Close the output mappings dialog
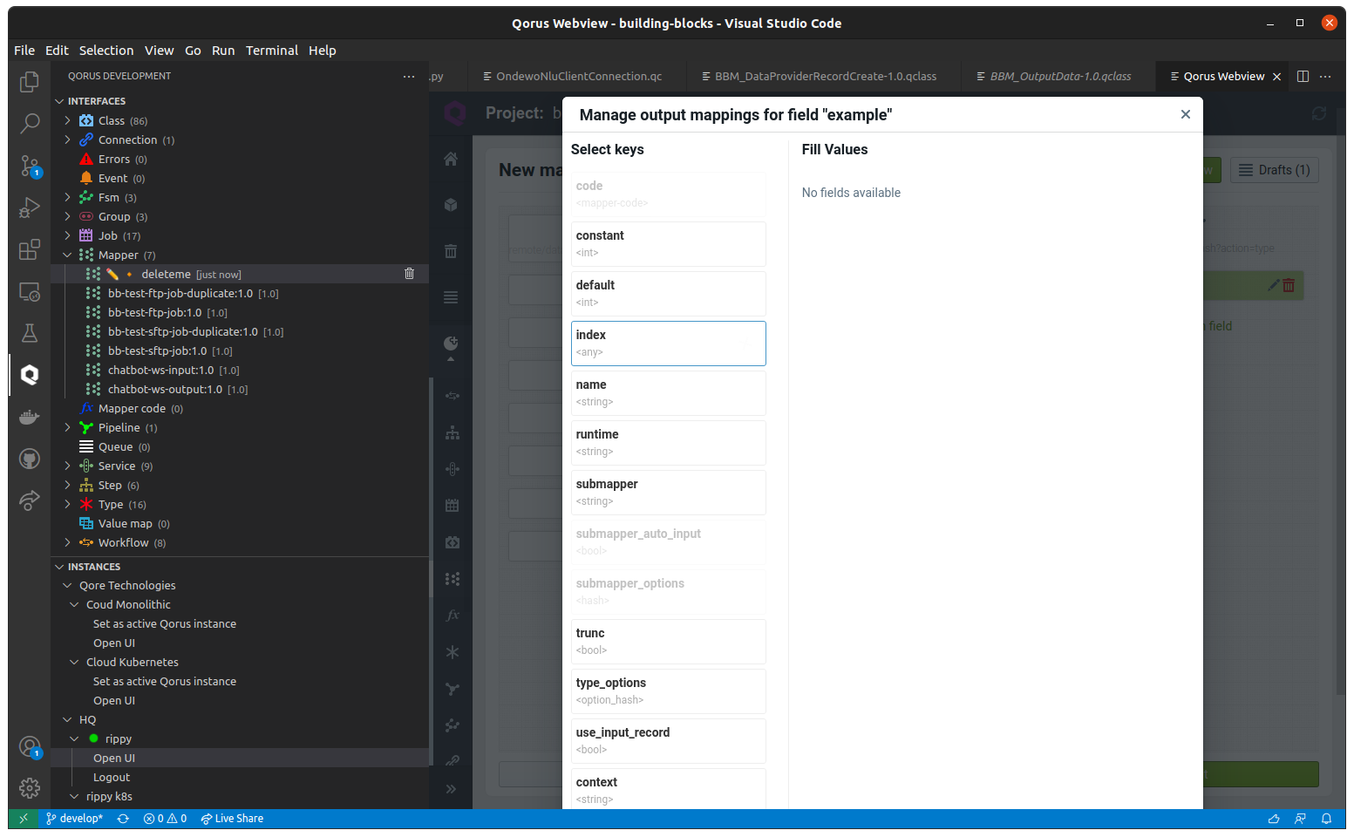 click(1185, 114)
